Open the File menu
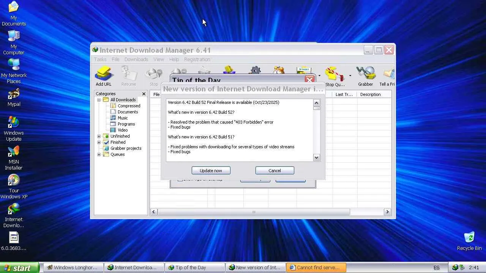Viewport: 486px width, 273px height. [115, 60]
